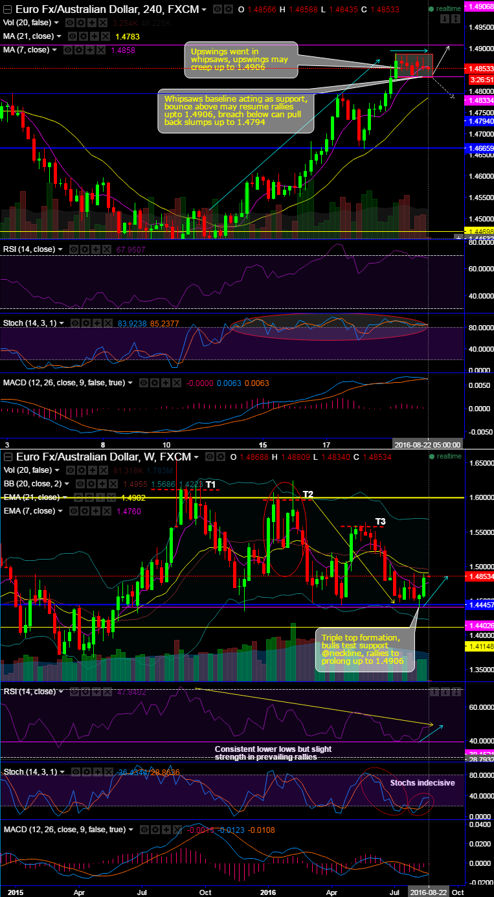Image resolution: width=494 pixels, height=897 pixels.
Task: Open the BB (20, close, 2) dropdown arrow
Action: (x=67, y=484)
